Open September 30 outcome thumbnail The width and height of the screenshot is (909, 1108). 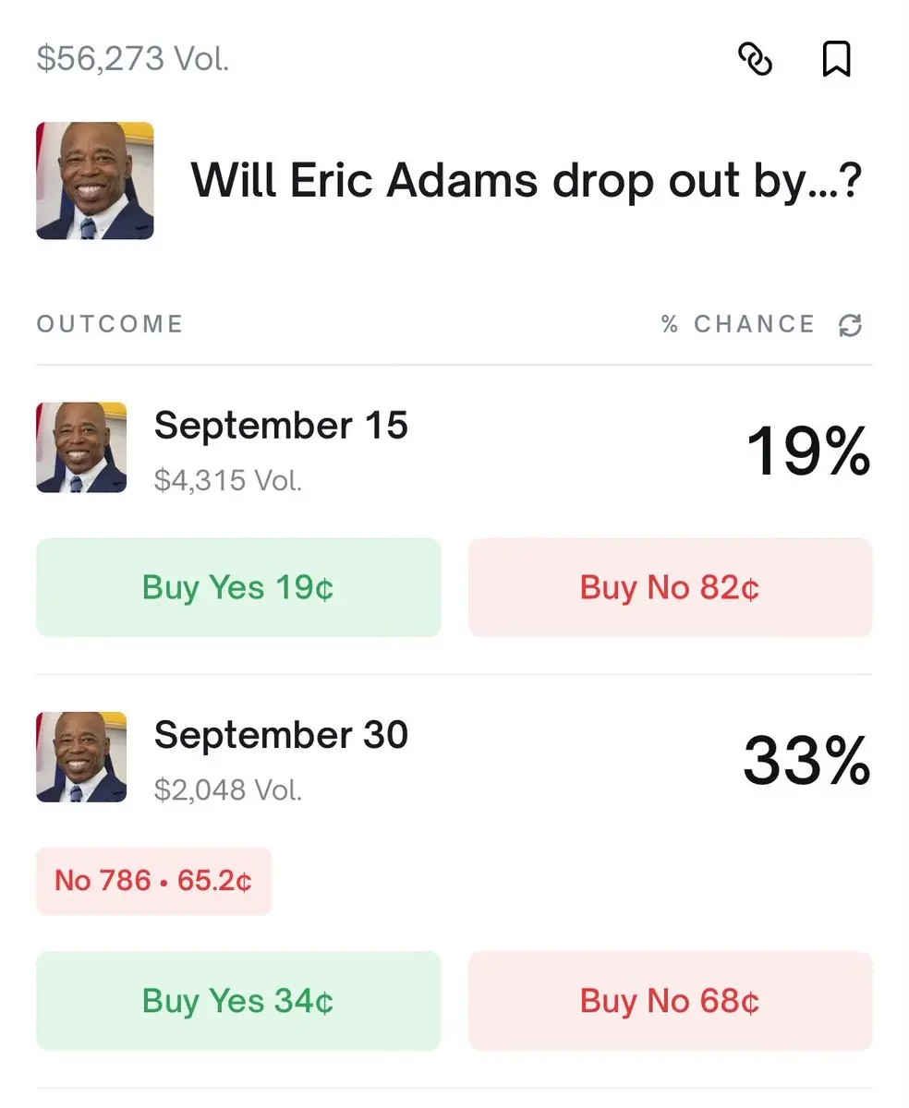pyautogui.click(x=81, y=756)
